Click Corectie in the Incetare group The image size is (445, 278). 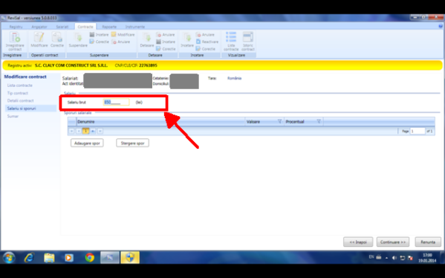pyautogui.click(x=205, y=49)
